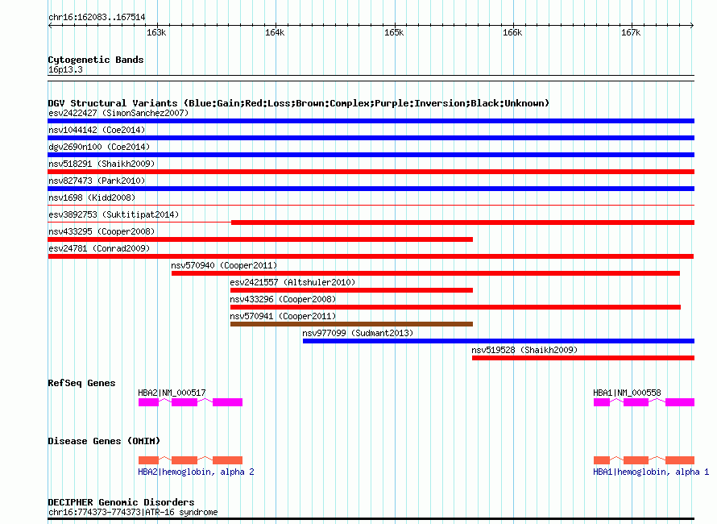Viewport: 717px width, 524px height.
Task: Click the chr16:162083..167514 coordinate label
Action: [x=97, y=18]
